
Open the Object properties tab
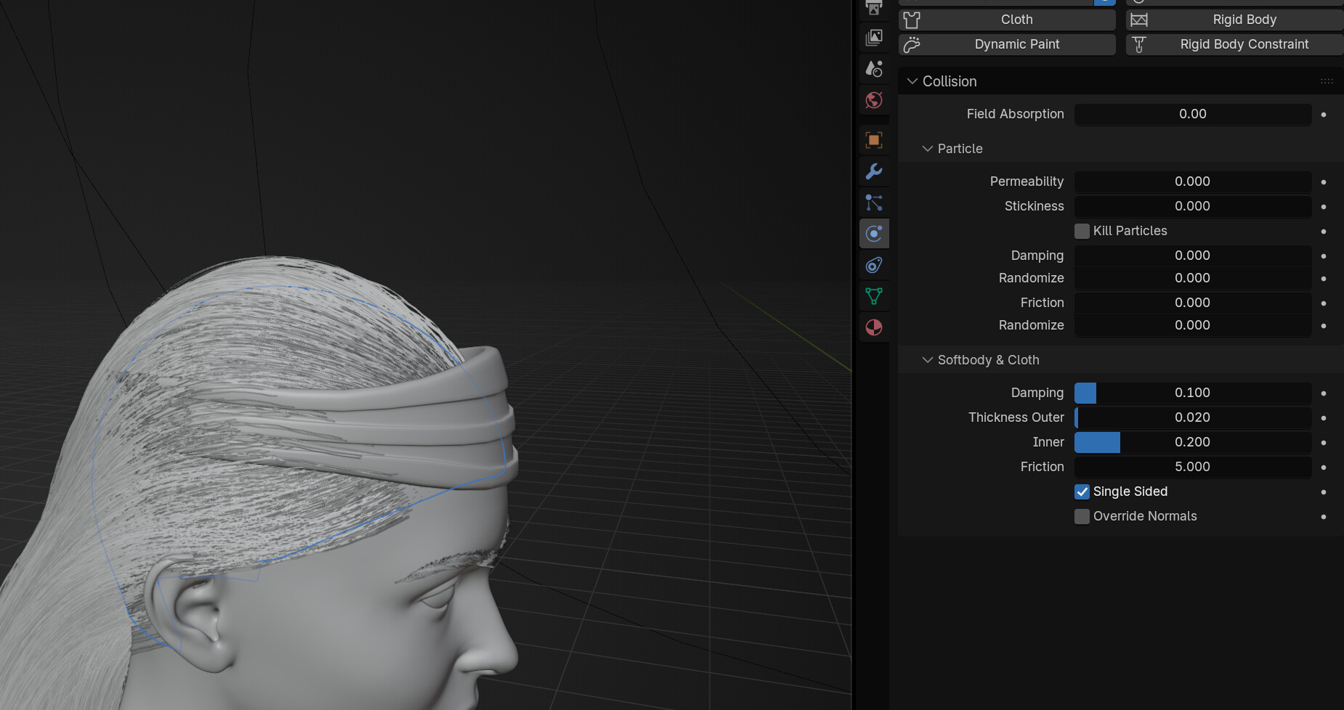pyautogui.click(x=874, y=140)
